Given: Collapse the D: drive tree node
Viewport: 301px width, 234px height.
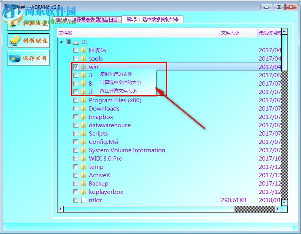Looking at the screenshot, I should [x=61, y=42].
